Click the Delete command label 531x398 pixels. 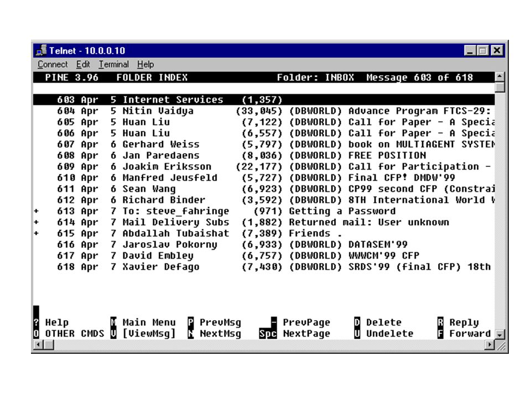point(384,322)
